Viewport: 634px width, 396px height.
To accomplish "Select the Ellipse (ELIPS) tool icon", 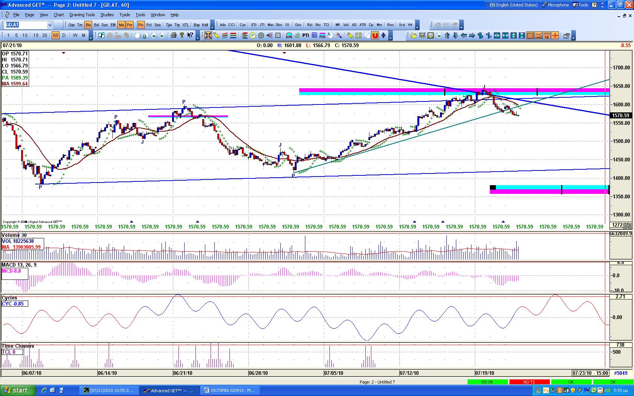I will click(289, 35).
